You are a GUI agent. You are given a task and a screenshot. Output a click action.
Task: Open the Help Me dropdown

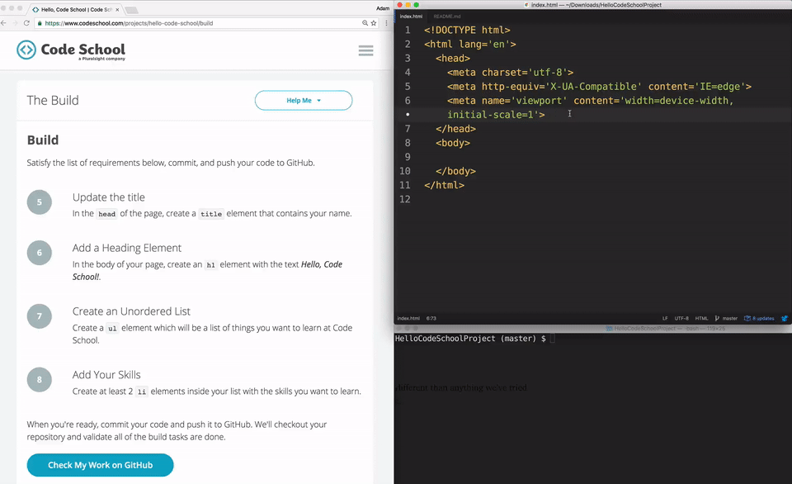pyautogui.click(x=304, y=100)
